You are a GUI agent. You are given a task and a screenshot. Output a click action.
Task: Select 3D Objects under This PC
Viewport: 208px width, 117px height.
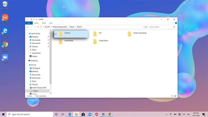(x=35, y=68)
